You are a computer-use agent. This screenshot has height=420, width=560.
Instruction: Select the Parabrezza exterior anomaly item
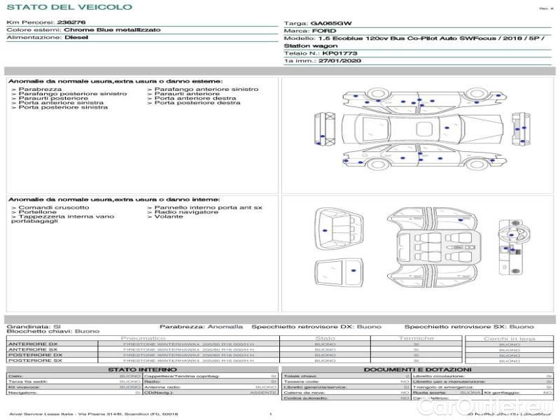pos(40,90)
